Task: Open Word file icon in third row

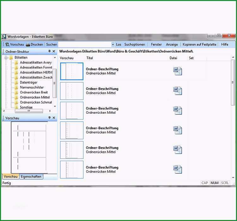Action: point(178,110)
